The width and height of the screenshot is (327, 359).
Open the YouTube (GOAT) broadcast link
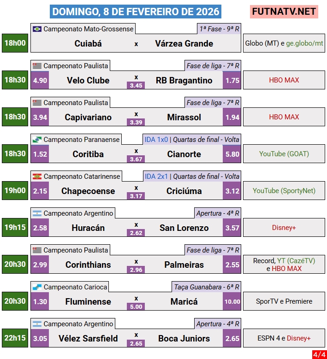pos(284,154)
